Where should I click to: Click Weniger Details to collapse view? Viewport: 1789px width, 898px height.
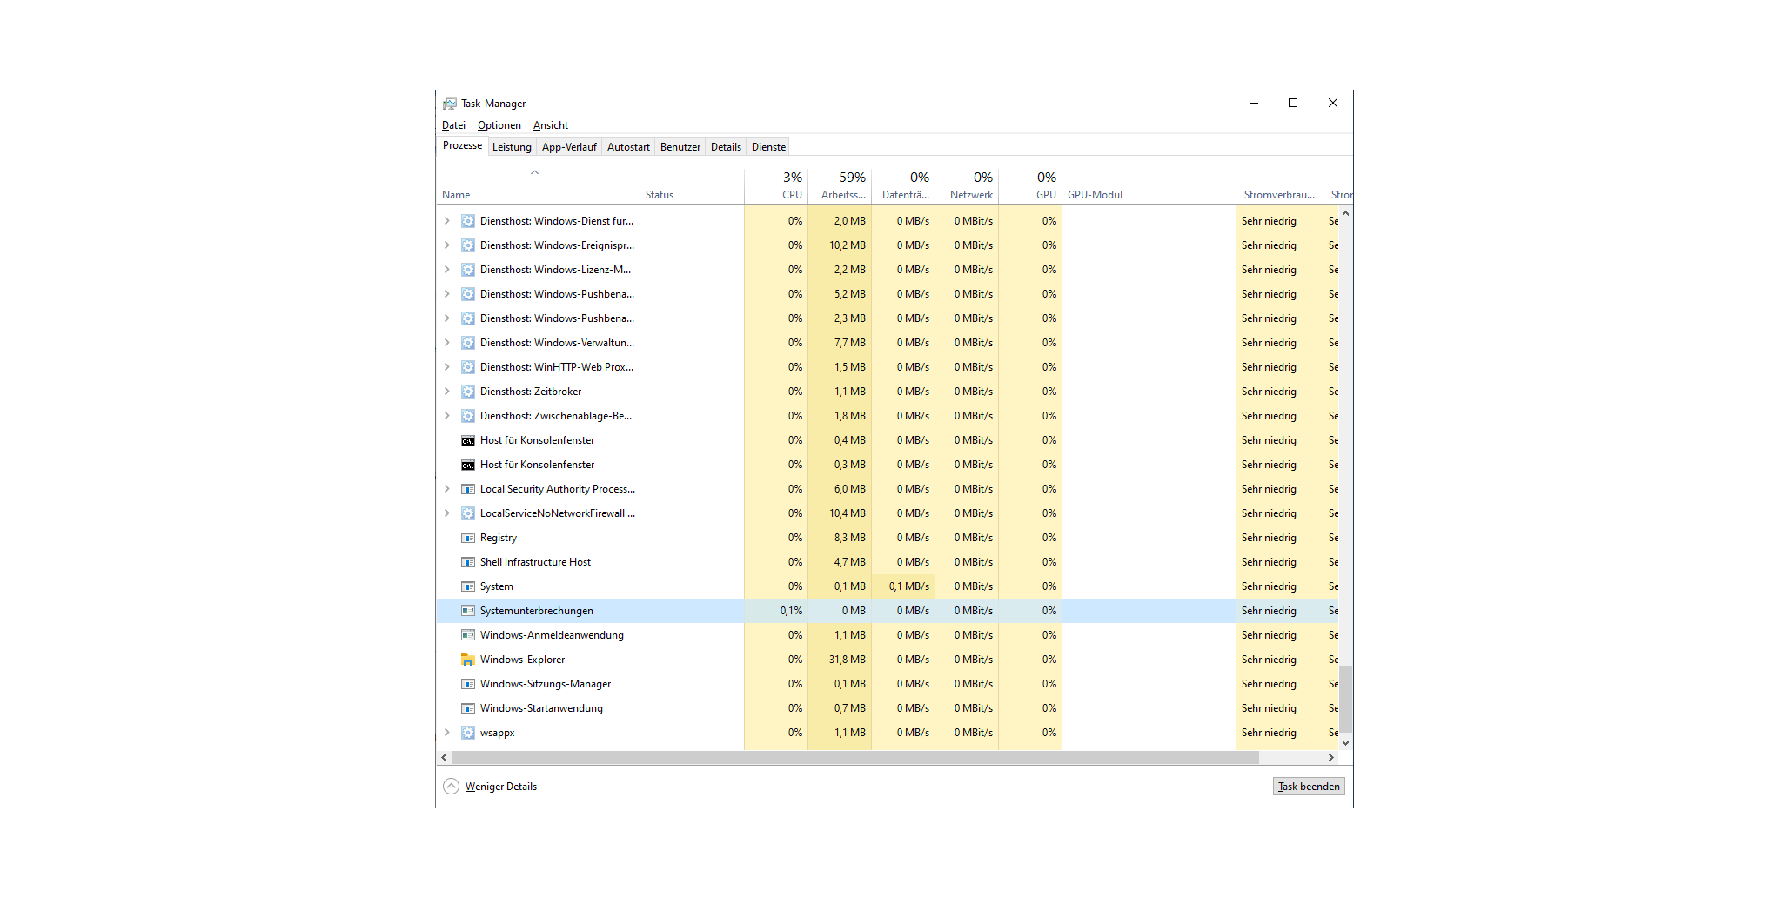[x=490, y=787]
